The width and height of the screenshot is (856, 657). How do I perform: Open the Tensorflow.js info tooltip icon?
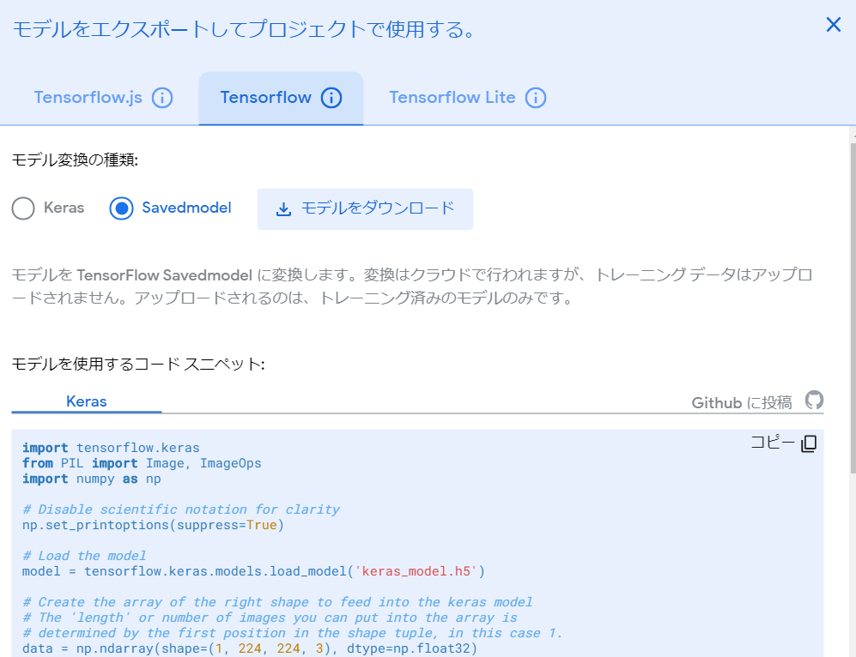162,97
